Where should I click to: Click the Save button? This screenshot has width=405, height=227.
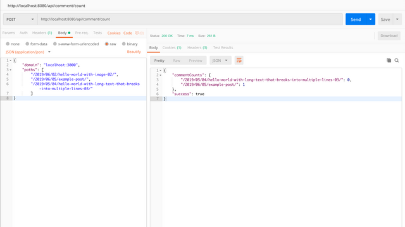[385, 20]
